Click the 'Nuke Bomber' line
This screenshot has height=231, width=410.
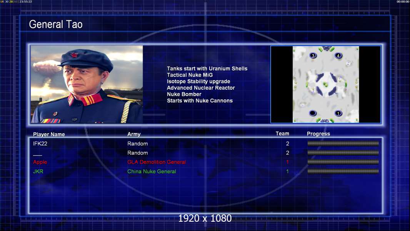click(x=184, y=94)
